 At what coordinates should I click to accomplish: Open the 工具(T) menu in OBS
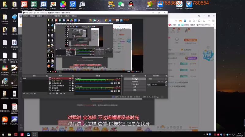click(x=67, y=16)
